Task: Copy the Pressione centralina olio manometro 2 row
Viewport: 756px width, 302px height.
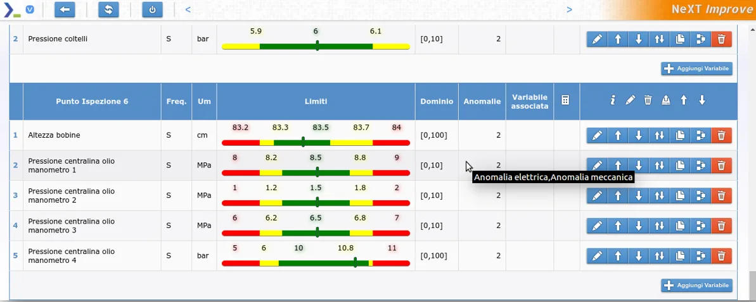Action: coord(680,196)
